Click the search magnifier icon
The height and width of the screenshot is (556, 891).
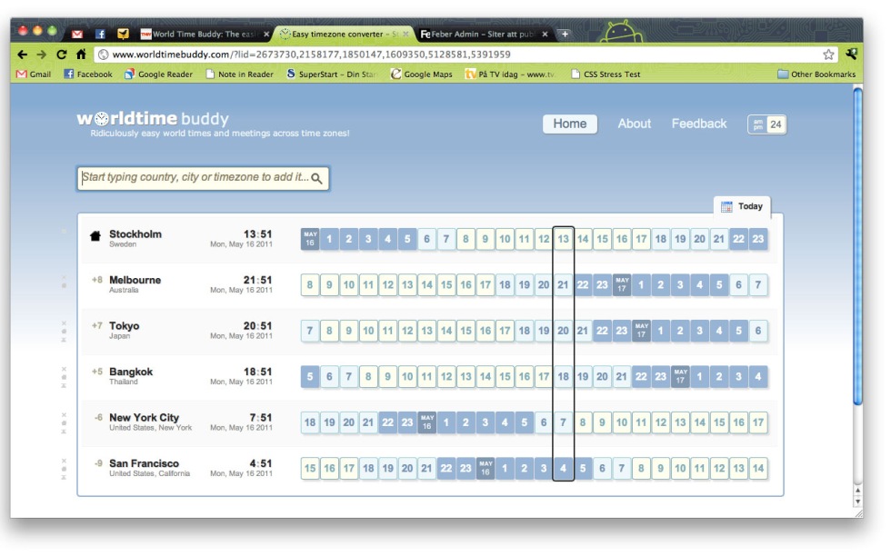[x=316, y=179]
